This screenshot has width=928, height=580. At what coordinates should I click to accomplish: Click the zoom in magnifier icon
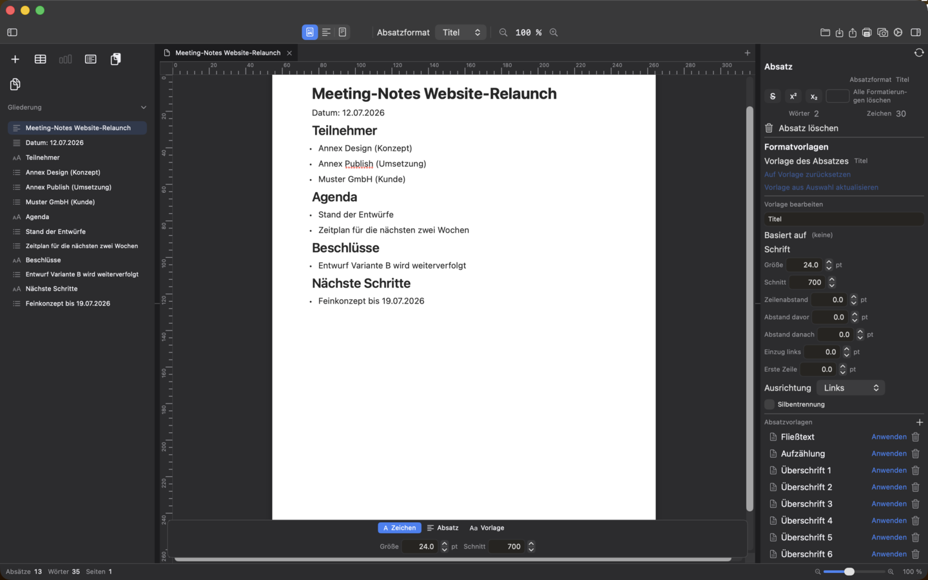554,32
